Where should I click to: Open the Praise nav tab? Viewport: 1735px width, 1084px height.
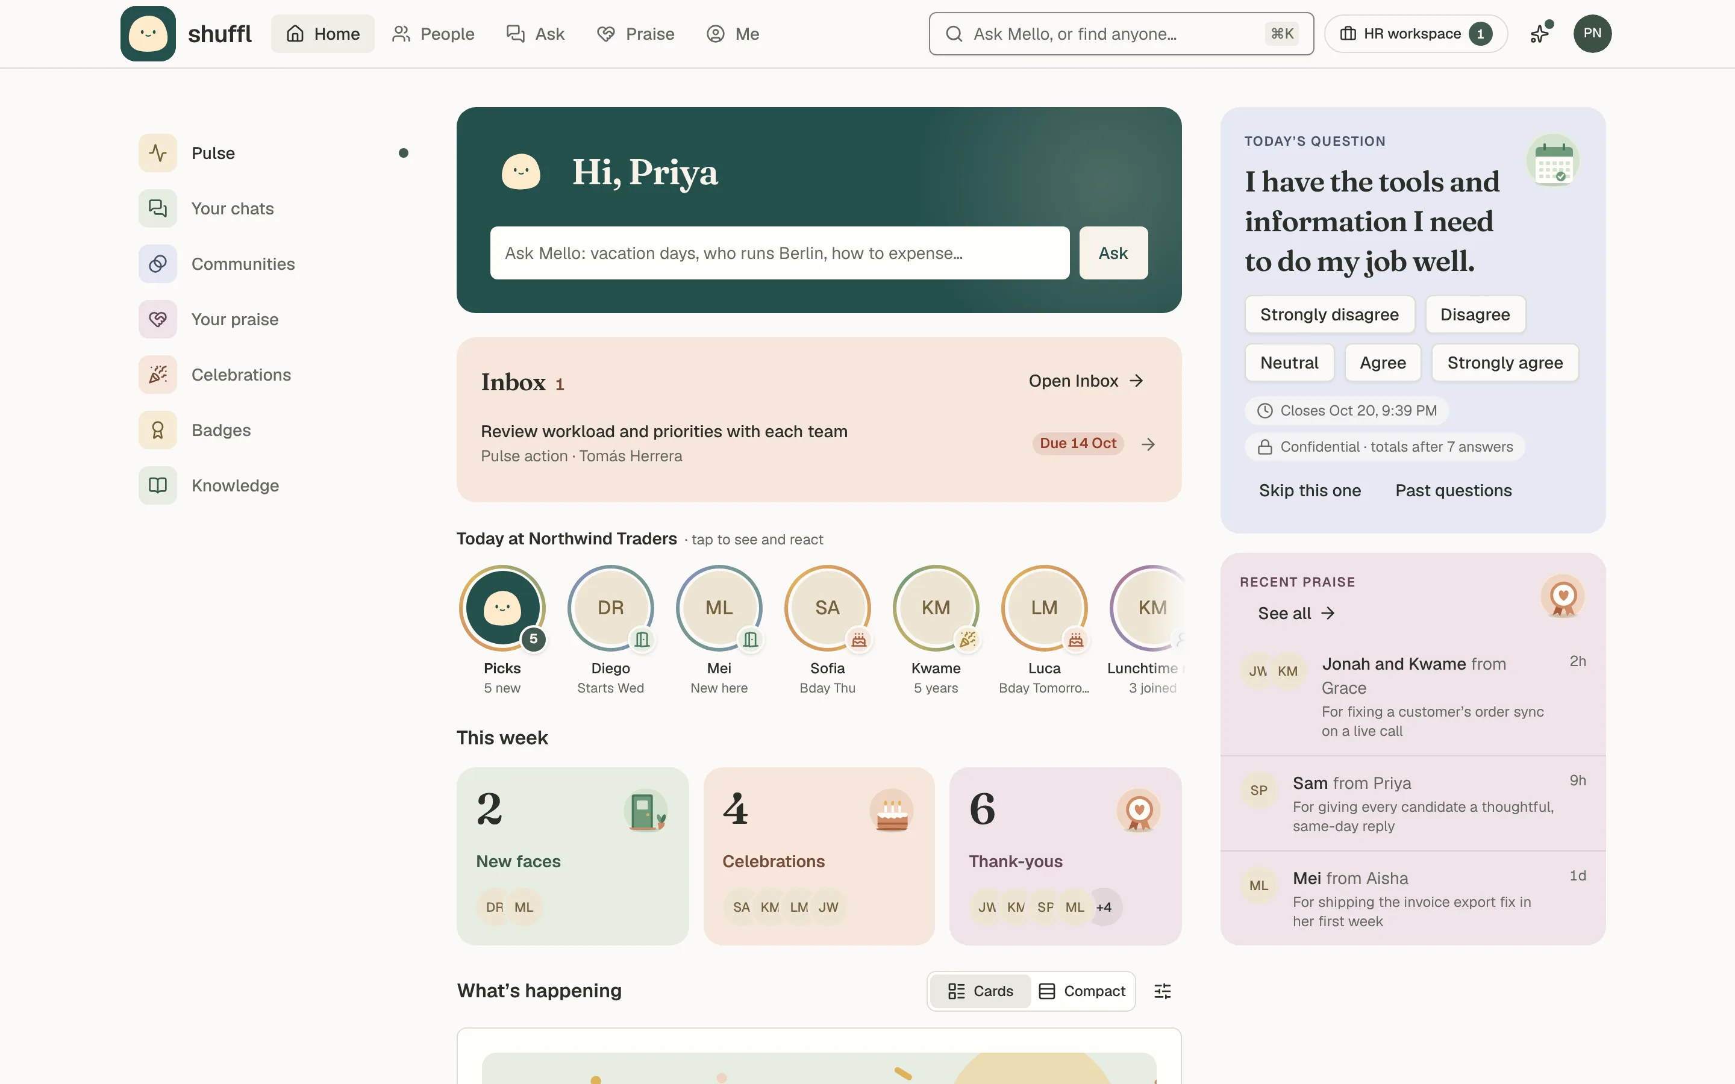635,34
